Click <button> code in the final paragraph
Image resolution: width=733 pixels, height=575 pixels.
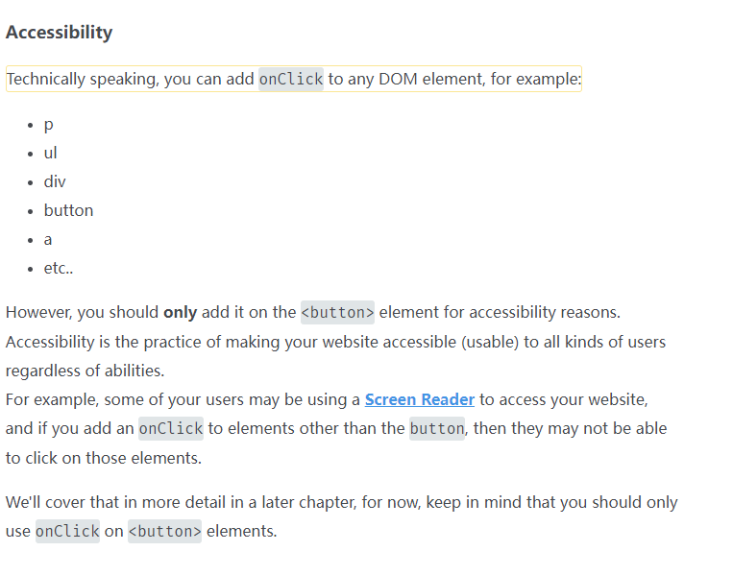(164, 531)
